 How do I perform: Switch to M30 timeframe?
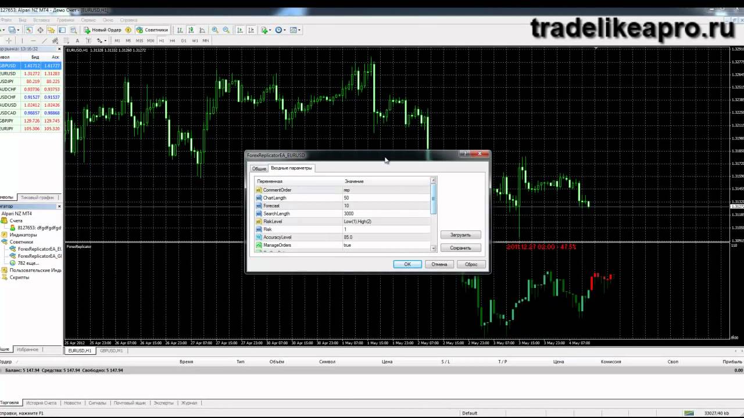point(151,41)
